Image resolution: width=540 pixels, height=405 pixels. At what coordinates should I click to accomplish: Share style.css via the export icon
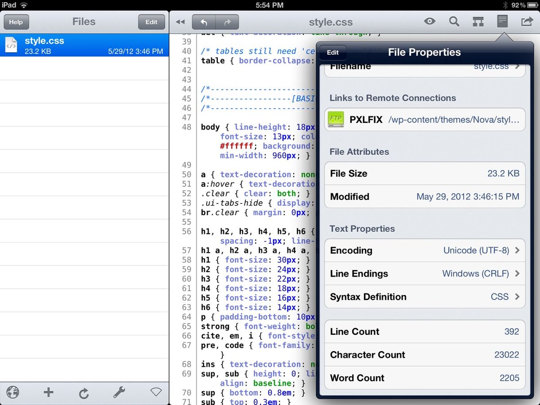tap(526, 21)
